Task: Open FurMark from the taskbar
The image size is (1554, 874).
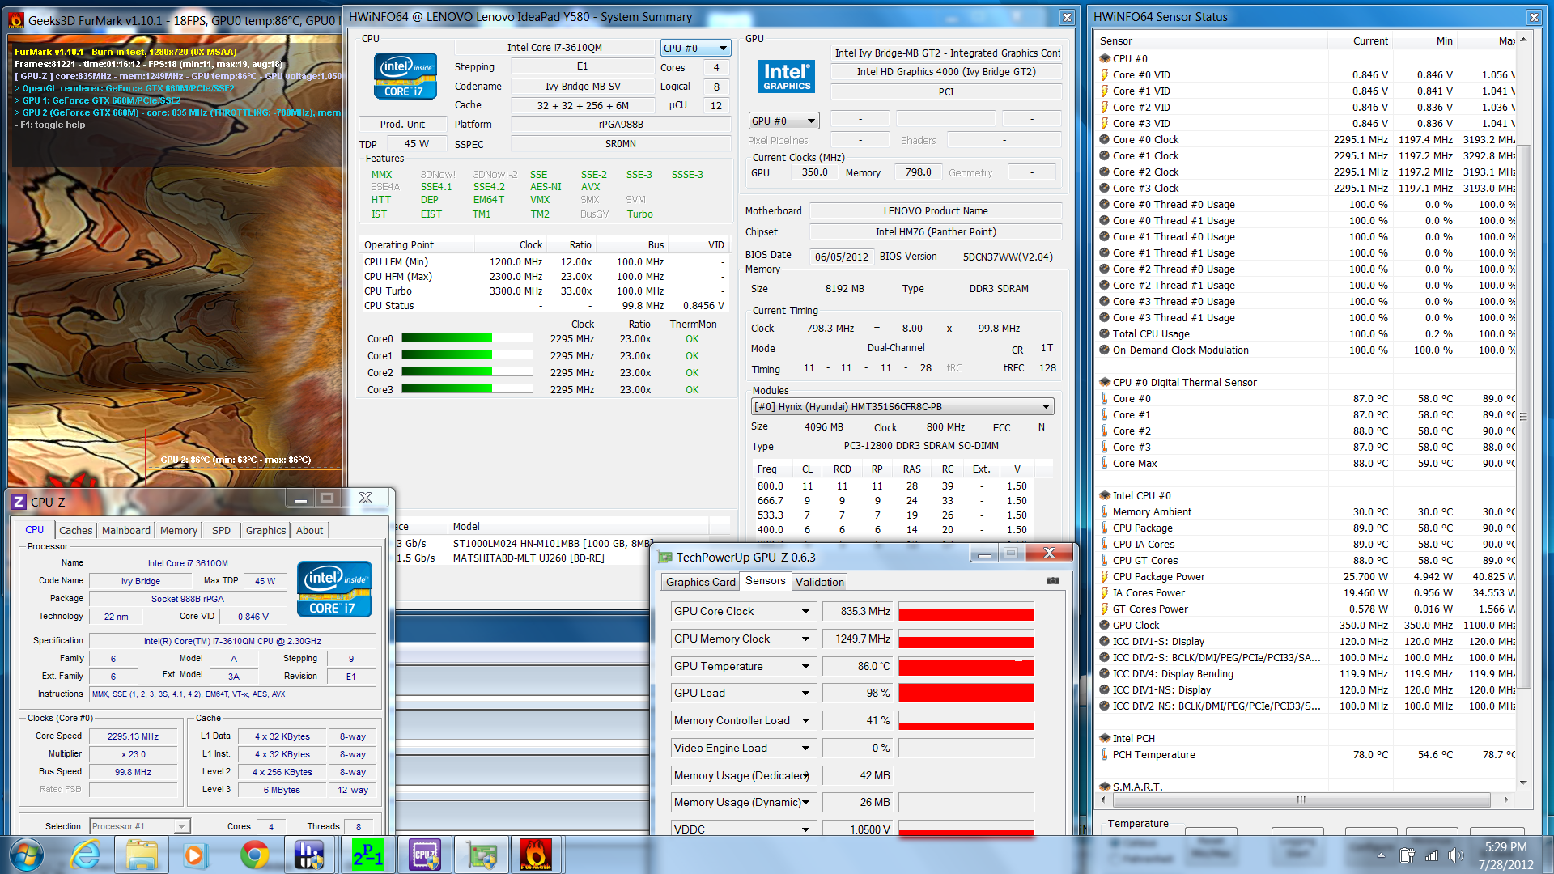Action: click(535, 855)
